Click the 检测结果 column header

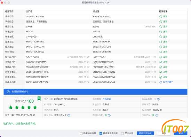click(x=163, y=11)
